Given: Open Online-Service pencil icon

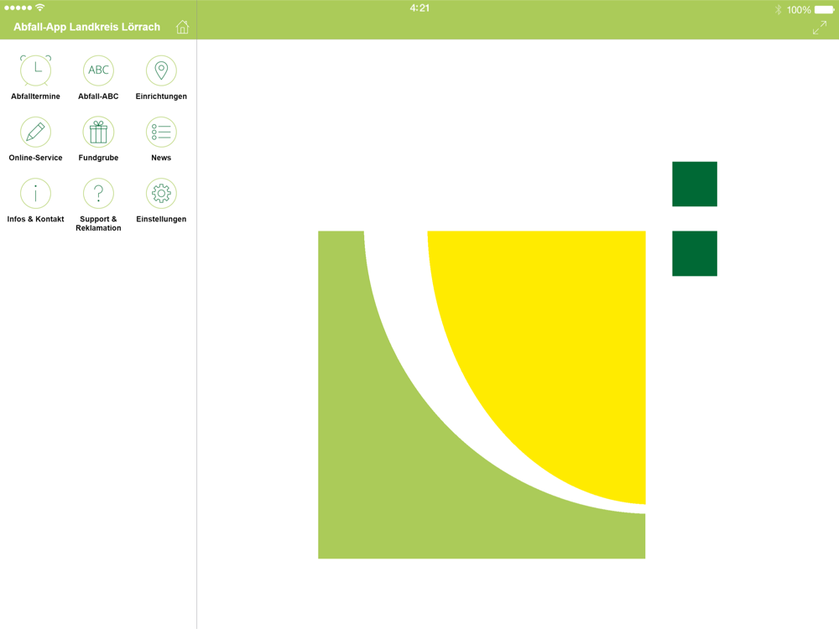Looking at the screenshot, I should 35,132.
